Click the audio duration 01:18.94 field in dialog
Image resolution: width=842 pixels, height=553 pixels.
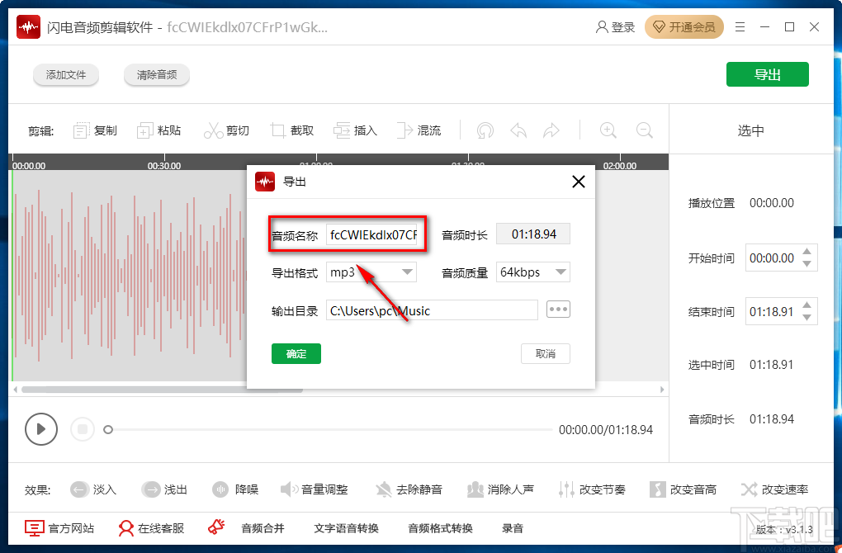click(533, 234)
